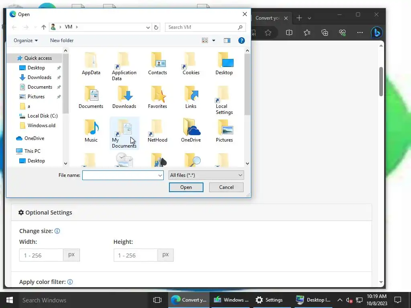The width and height of the screenshot is (411, 308).
Task: Expand the Organize dropdown menu
Action: click(x=25, y=41)
